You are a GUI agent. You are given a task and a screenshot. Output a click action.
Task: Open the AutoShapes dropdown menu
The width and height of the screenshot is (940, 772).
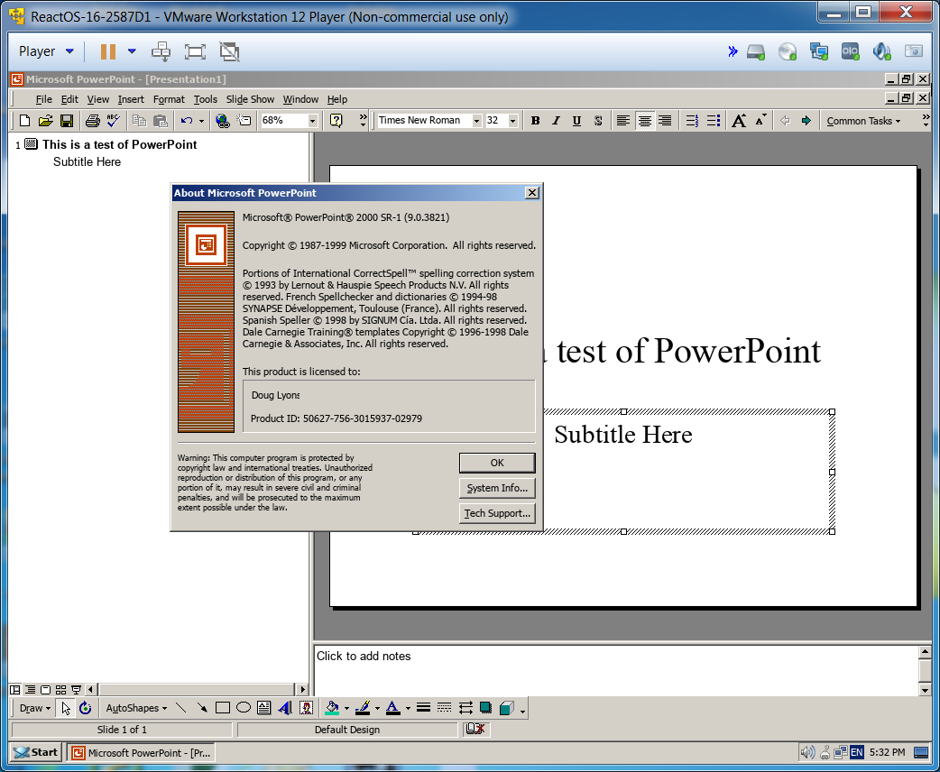pyautogui.click(x=136, y=708)
